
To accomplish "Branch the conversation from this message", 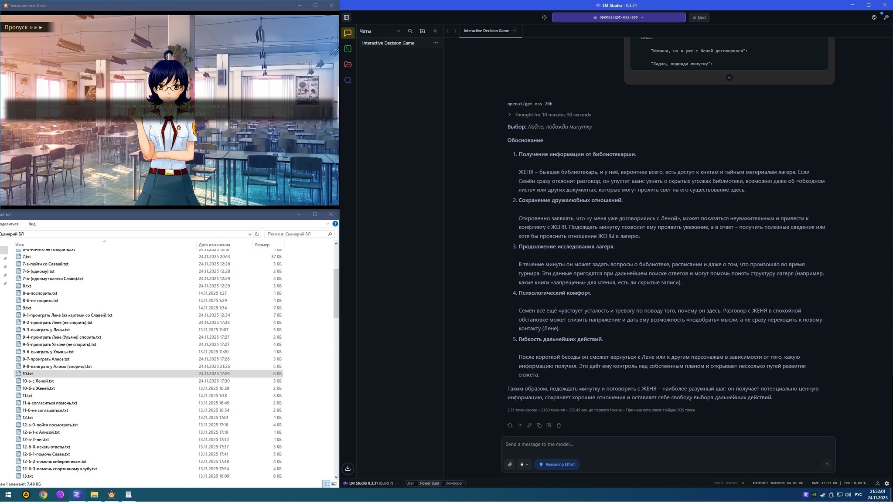I will 529,425.
